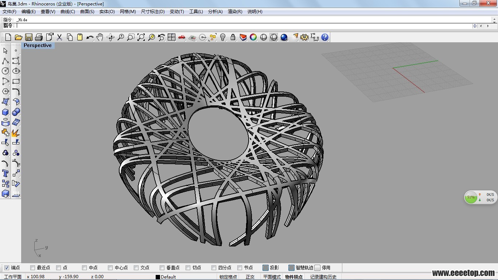Screen dimensions: 498x280
Task: Click in the 指令 command input field
Action: coord(244,26)
